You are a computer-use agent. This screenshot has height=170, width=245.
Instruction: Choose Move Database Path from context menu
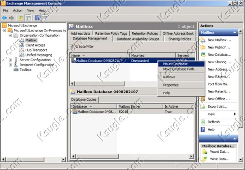tap(181, 69)
